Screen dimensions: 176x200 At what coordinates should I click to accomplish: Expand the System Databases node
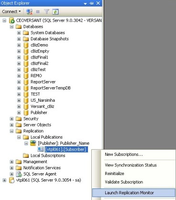(19, 33)
